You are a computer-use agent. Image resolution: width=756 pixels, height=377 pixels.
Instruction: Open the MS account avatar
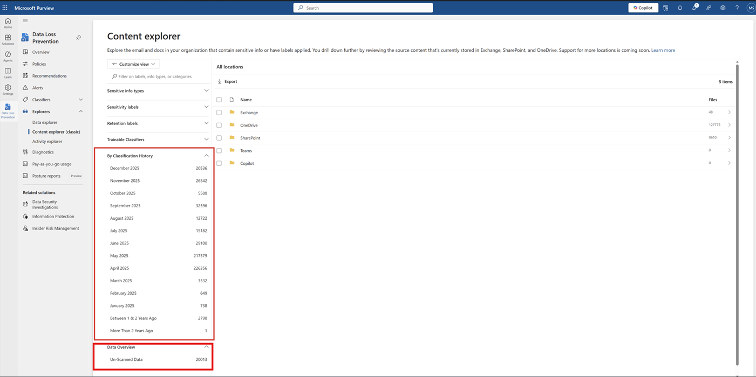pyautogui.click(x=751, y=8)
